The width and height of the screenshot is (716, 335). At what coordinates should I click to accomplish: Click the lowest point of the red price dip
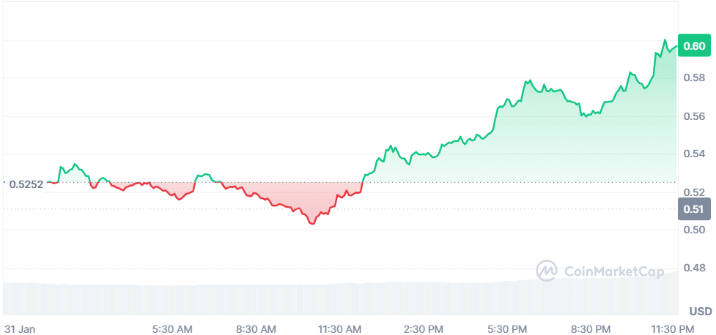[x=312, y=223]
